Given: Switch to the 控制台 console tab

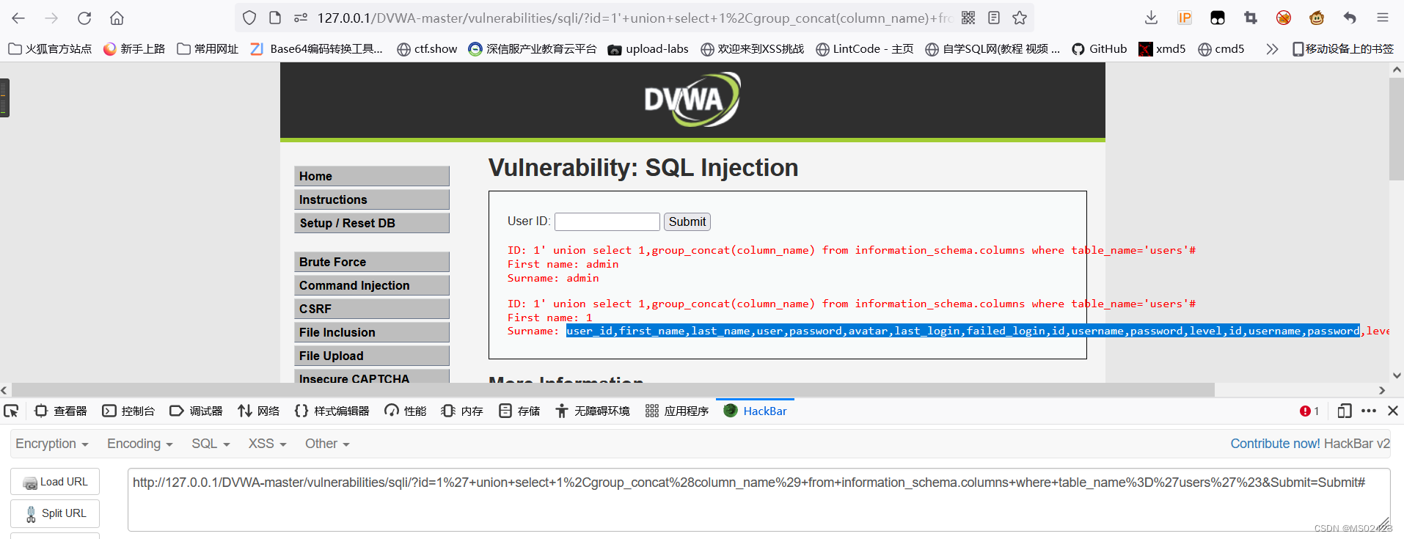Looking at the screenshot, I should pyautogui.click(x=128, y=411).
